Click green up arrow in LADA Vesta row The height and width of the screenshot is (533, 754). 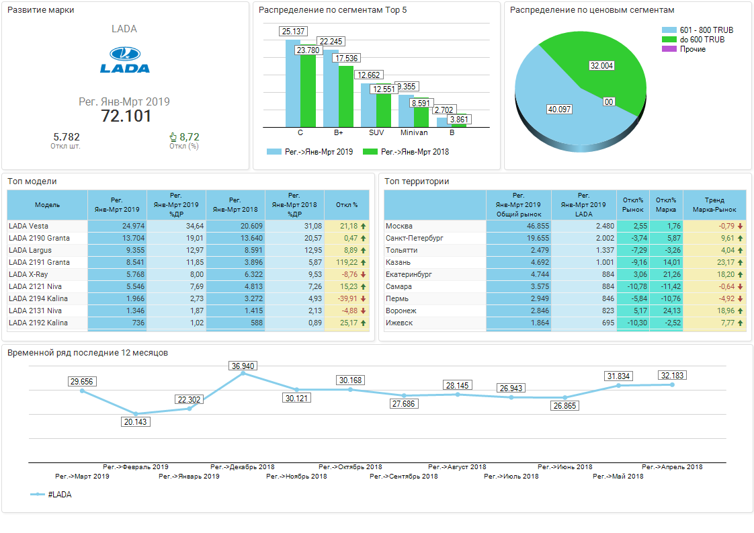(363, 227)
